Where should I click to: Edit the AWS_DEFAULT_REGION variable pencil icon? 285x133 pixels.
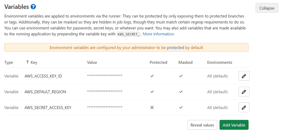click(x=244, y=92)
